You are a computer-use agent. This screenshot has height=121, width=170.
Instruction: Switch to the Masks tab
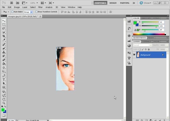click(x=151, y=38)
